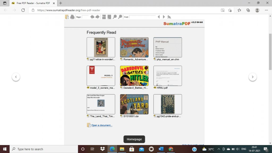Screen dimensions: 272x153
Task: Click the browser Back arrow
Action: [x=6, y=10]
